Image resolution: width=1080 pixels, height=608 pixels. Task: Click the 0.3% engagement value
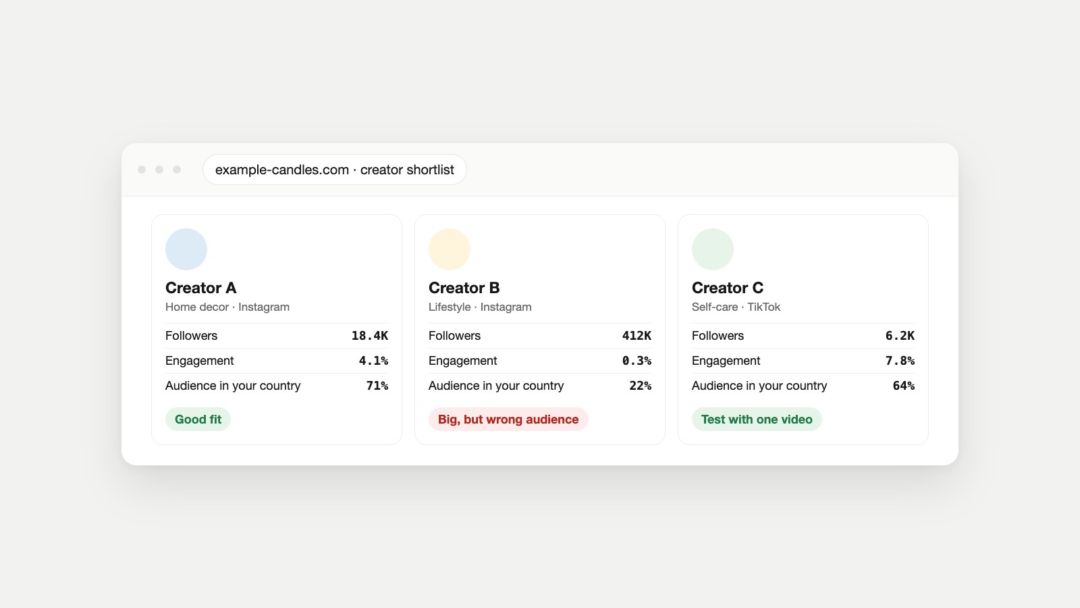tap(637, 361)
